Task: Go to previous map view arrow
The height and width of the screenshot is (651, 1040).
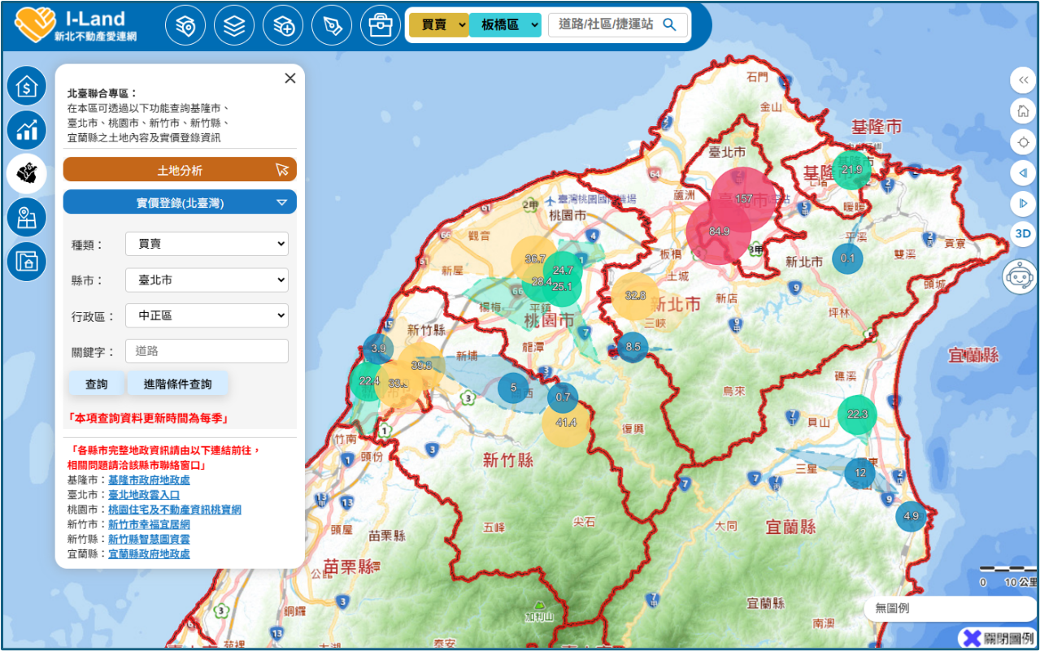Action: [x=1023, y=172]
